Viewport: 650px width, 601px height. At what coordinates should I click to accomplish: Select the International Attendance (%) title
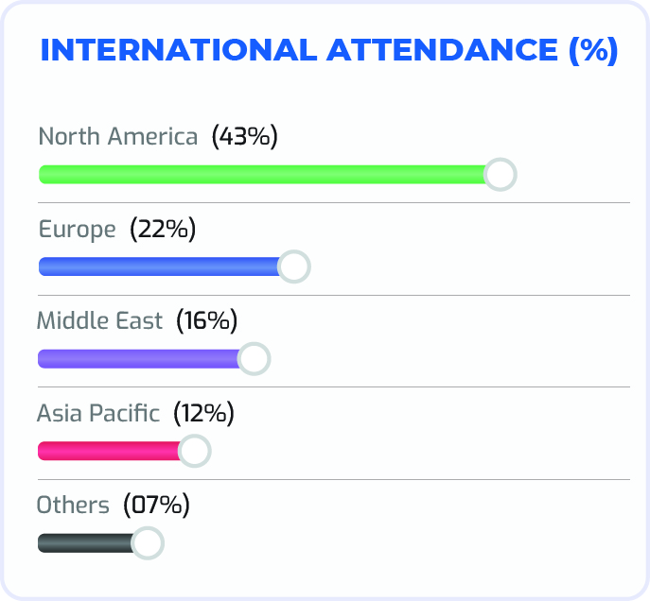[x=328, y=50]
